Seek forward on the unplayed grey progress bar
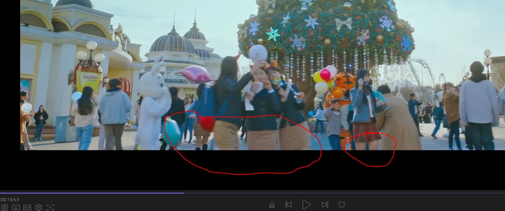Screen dimensions: 505x211 (342, 193)
